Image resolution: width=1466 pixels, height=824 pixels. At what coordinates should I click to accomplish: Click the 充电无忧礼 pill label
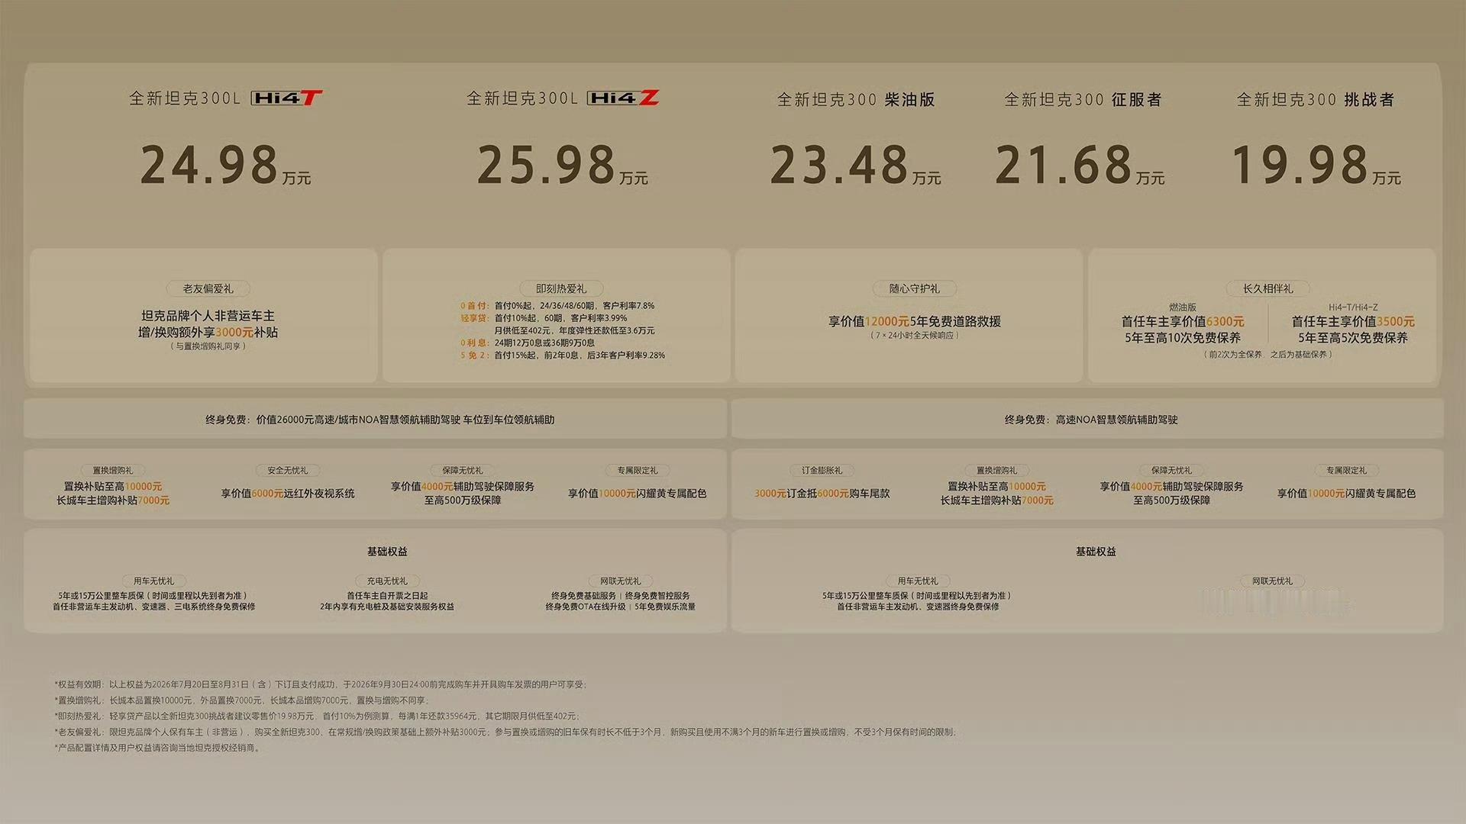click(387, 581)
